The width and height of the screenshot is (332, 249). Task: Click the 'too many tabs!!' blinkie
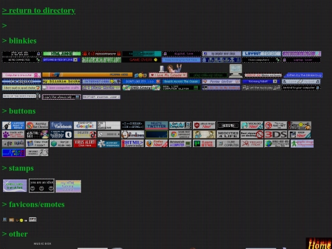pos(261,82)
